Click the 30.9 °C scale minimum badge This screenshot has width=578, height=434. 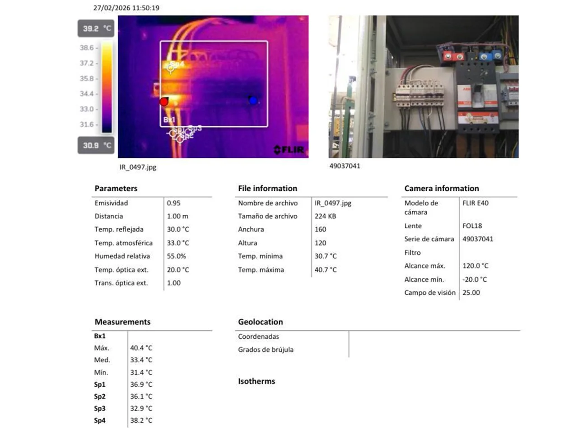click(96, 145)
